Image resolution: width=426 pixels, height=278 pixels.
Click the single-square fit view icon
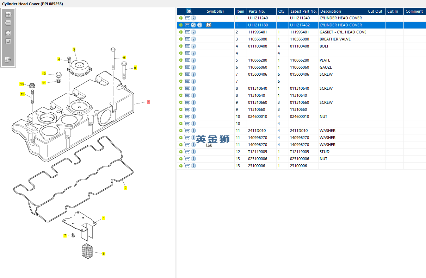8,41
